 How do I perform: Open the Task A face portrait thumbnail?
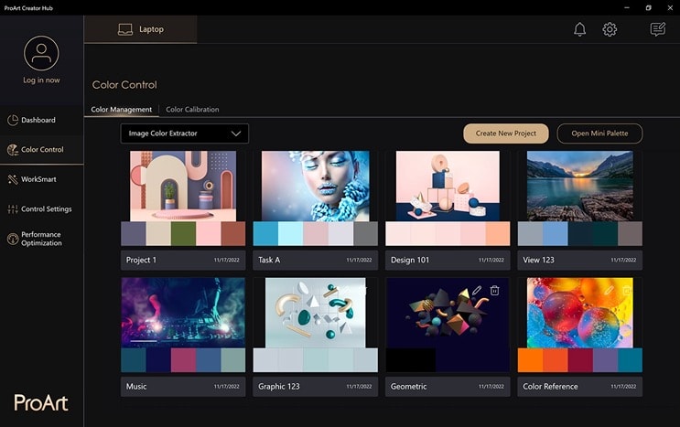315,187
